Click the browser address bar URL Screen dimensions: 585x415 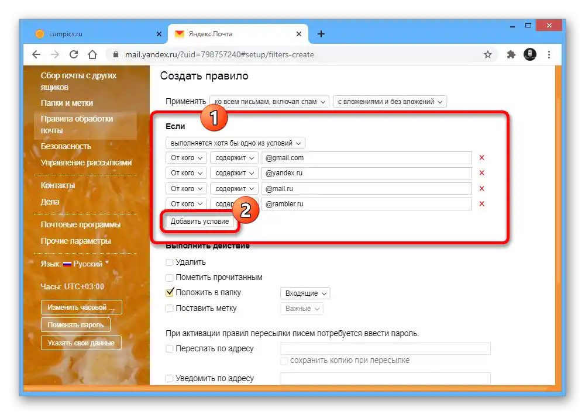click(x=219, y=55)
